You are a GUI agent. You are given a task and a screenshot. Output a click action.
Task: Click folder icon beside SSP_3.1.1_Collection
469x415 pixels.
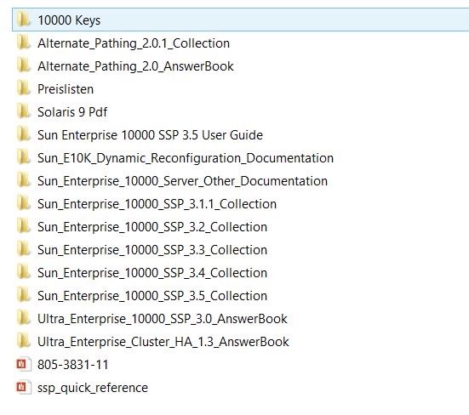click(x=23, y=204)
